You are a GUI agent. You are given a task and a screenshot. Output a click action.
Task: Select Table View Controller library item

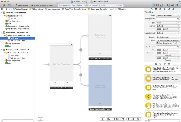tap(163, 79)
